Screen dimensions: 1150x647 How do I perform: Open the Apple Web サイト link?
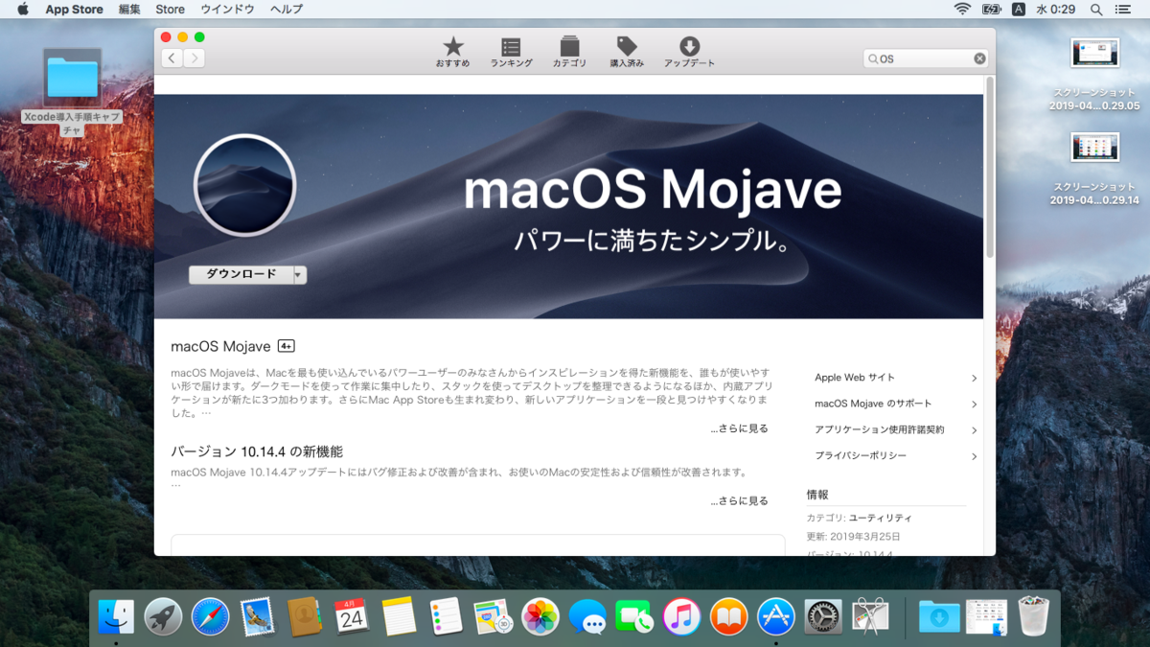[x=854, y=378]
